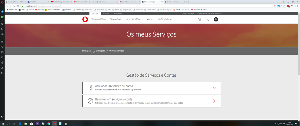Viewport: 300px width, 126px height.
Task: Open Chrome from the Windows taskbar
Action: coord(48,123)
